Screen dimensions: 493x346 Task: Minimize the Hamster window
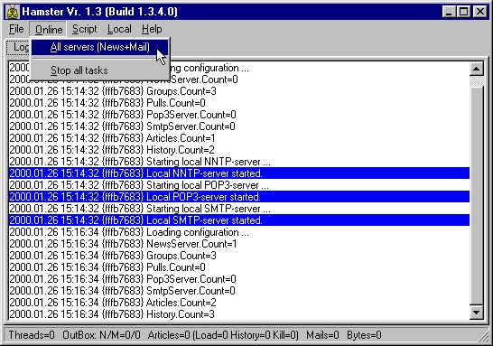[449, 12]
